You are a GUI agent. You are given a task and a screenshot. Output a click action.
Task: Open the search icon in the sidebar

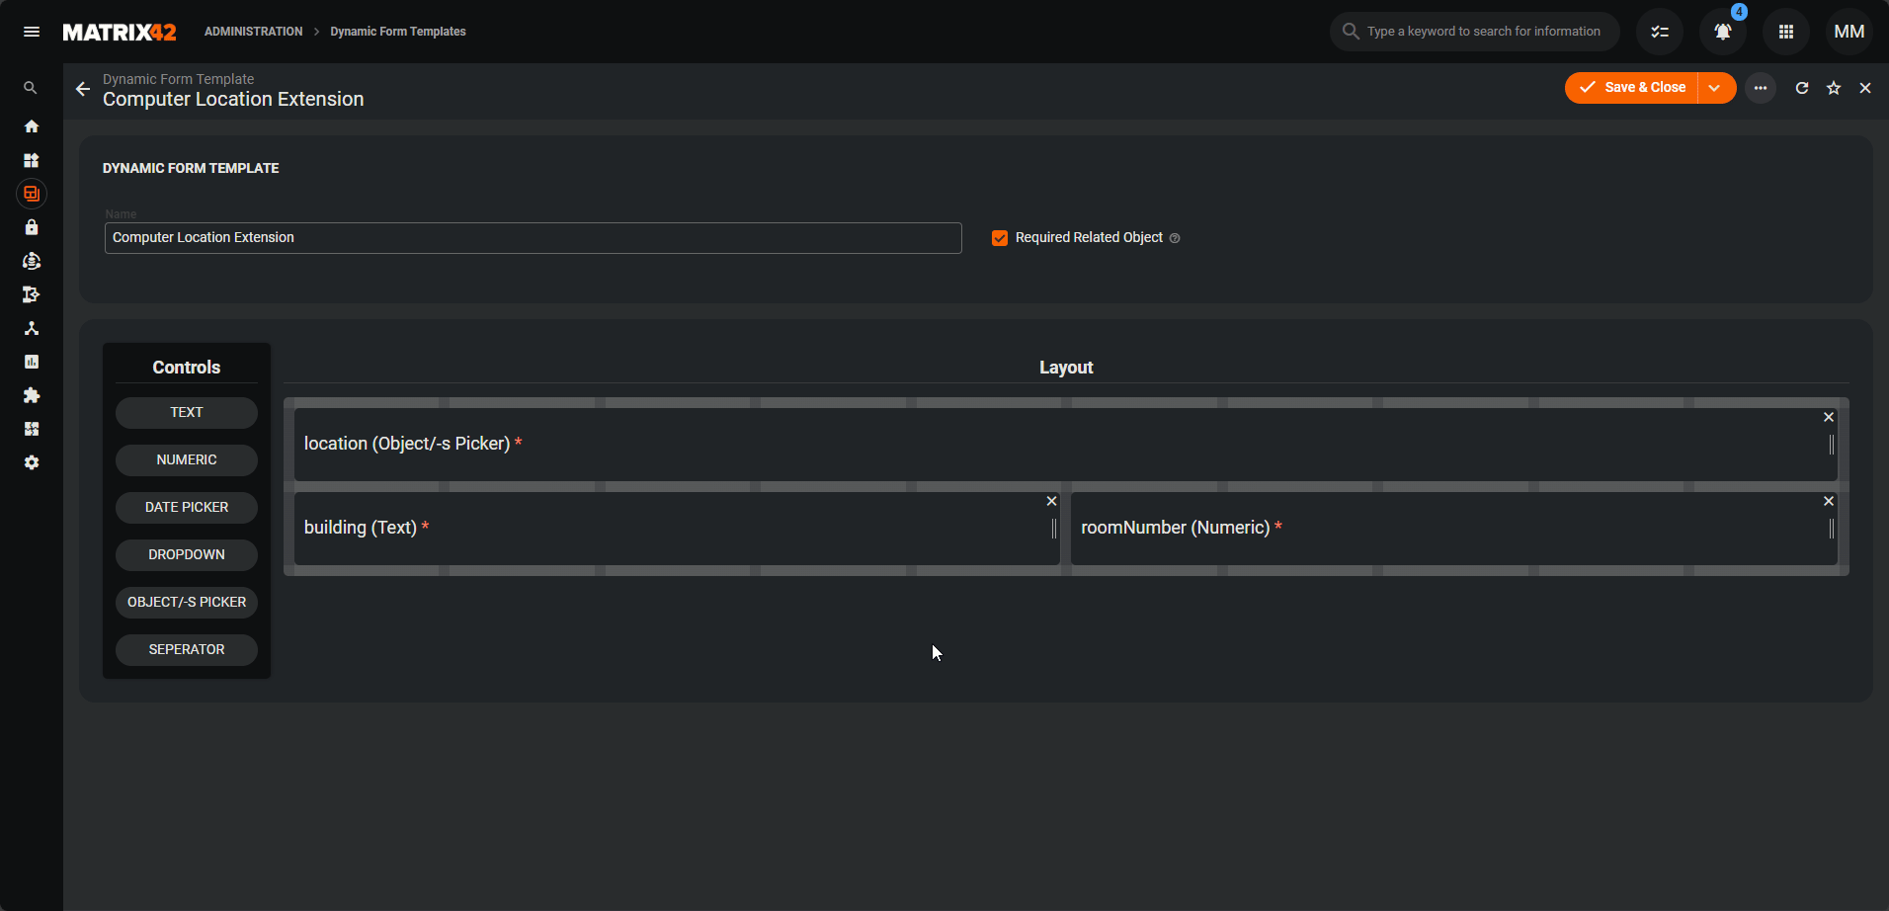click(x=31, y=87)
